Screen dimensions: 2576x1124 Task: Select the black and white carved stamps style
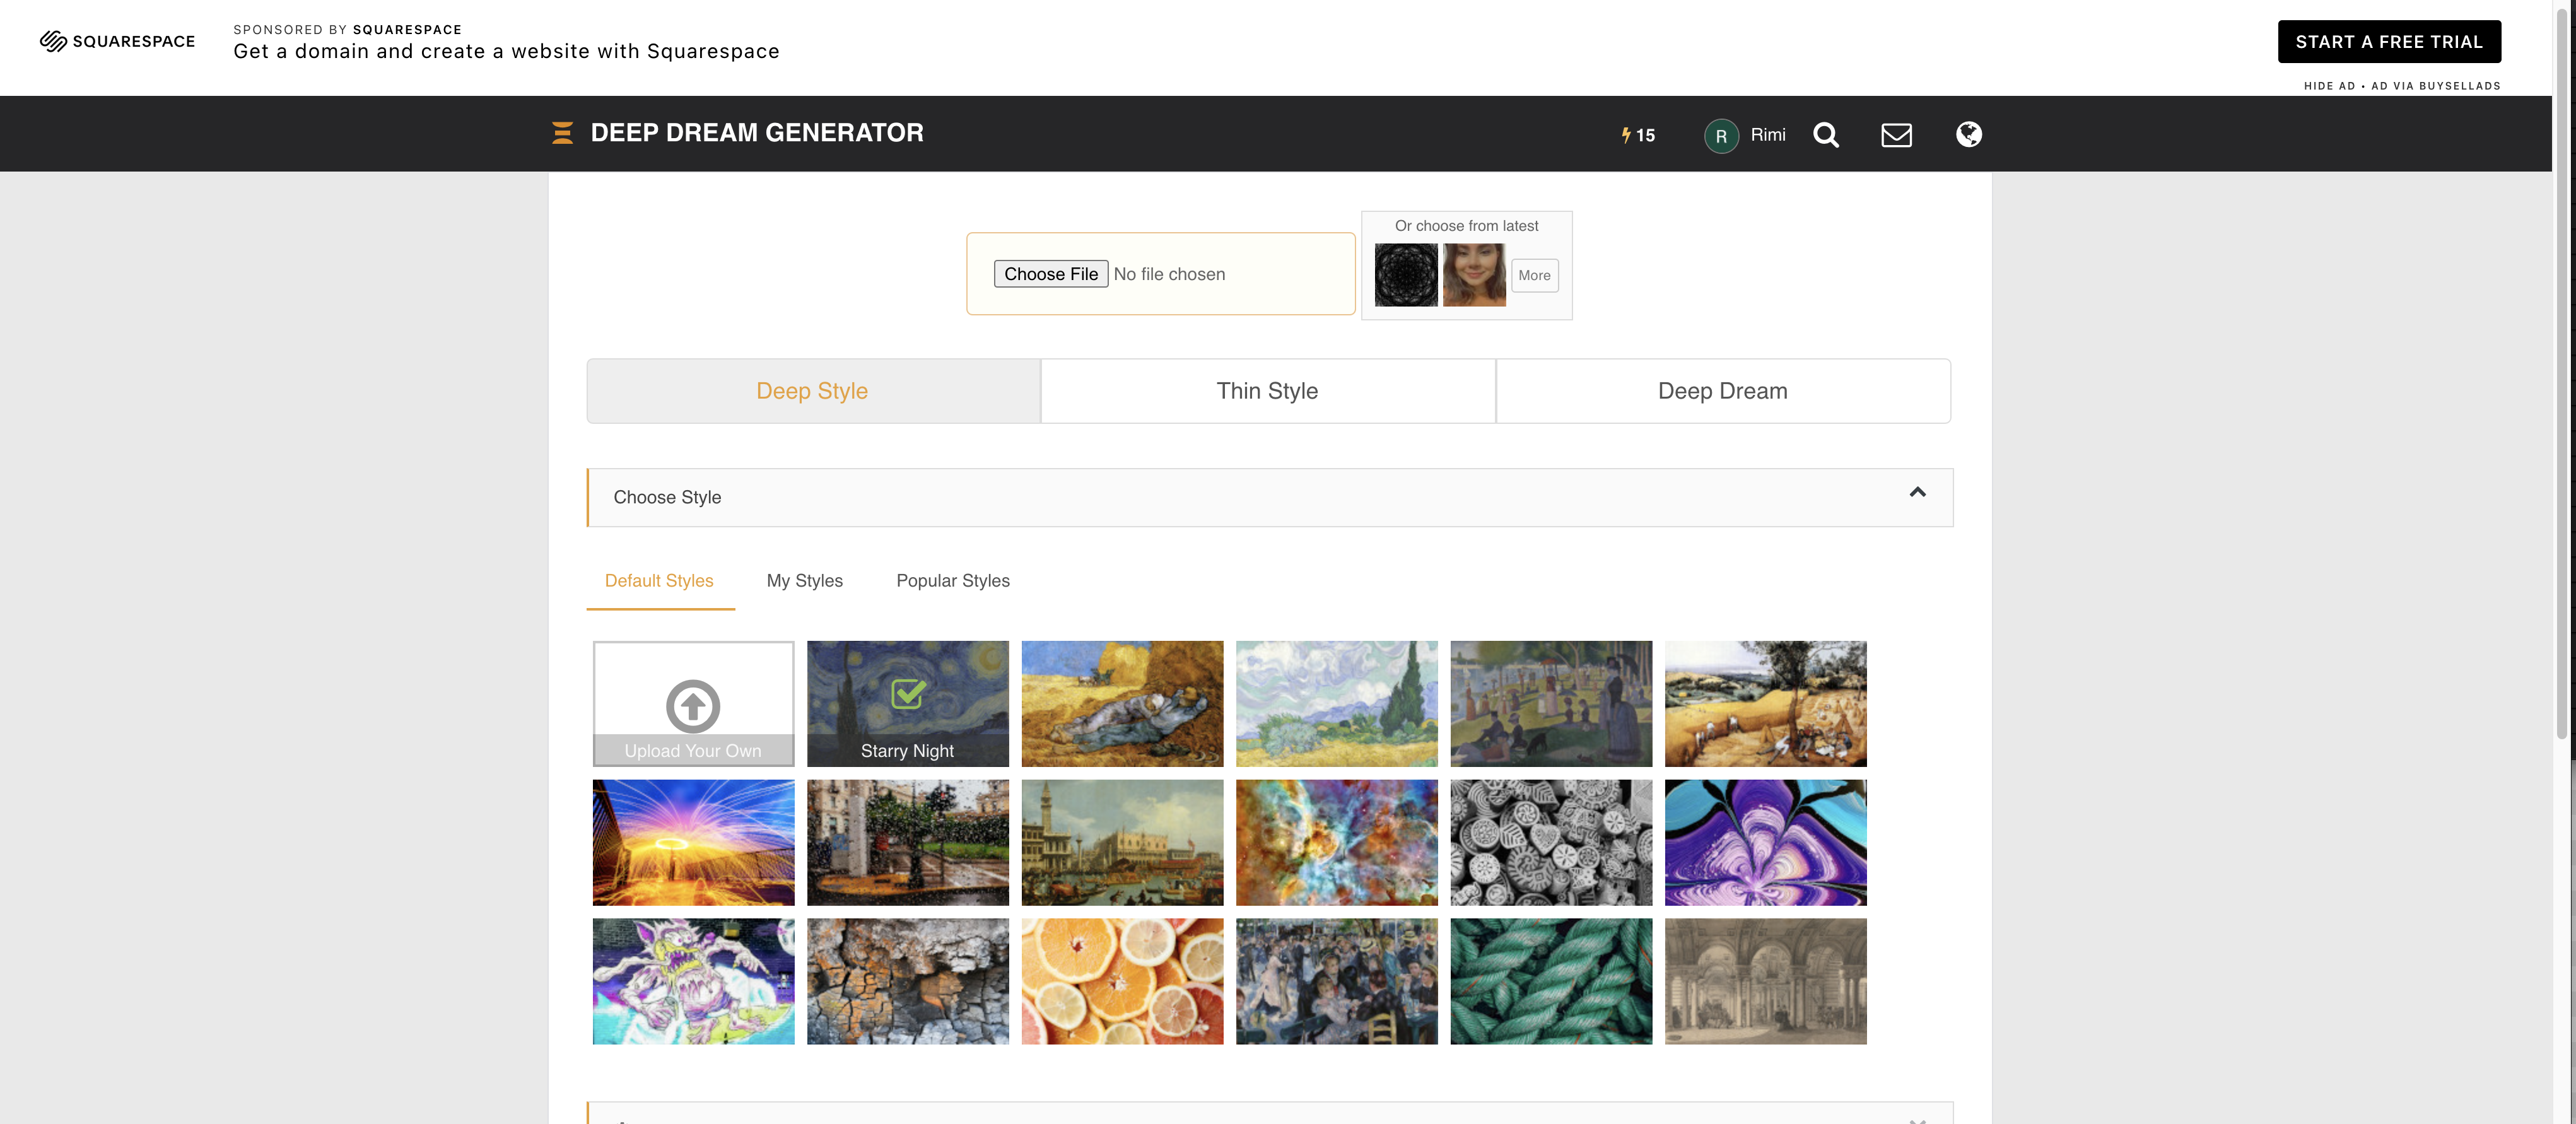tap(1551, 843)
